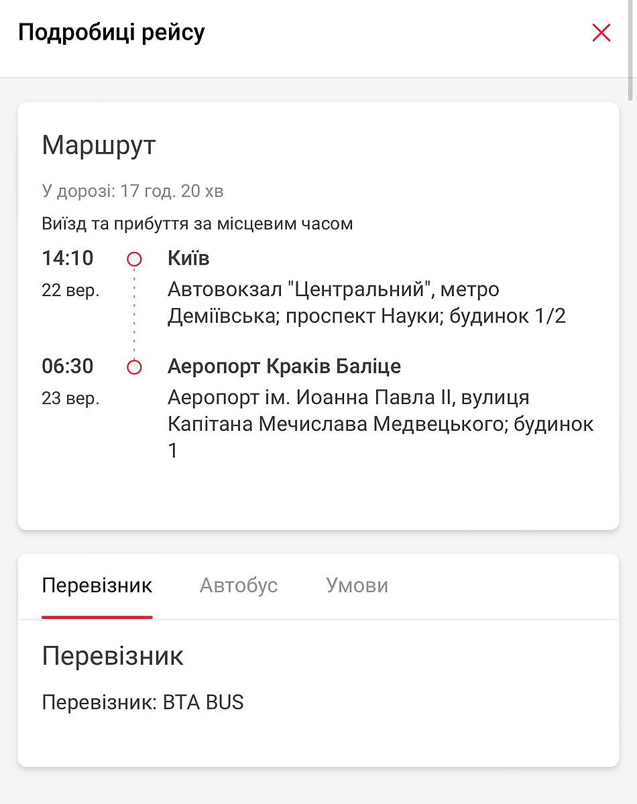Click the Київ departure stop circle marker
The width and height of the screenshot is (637, 804).
tap(134, 259)
